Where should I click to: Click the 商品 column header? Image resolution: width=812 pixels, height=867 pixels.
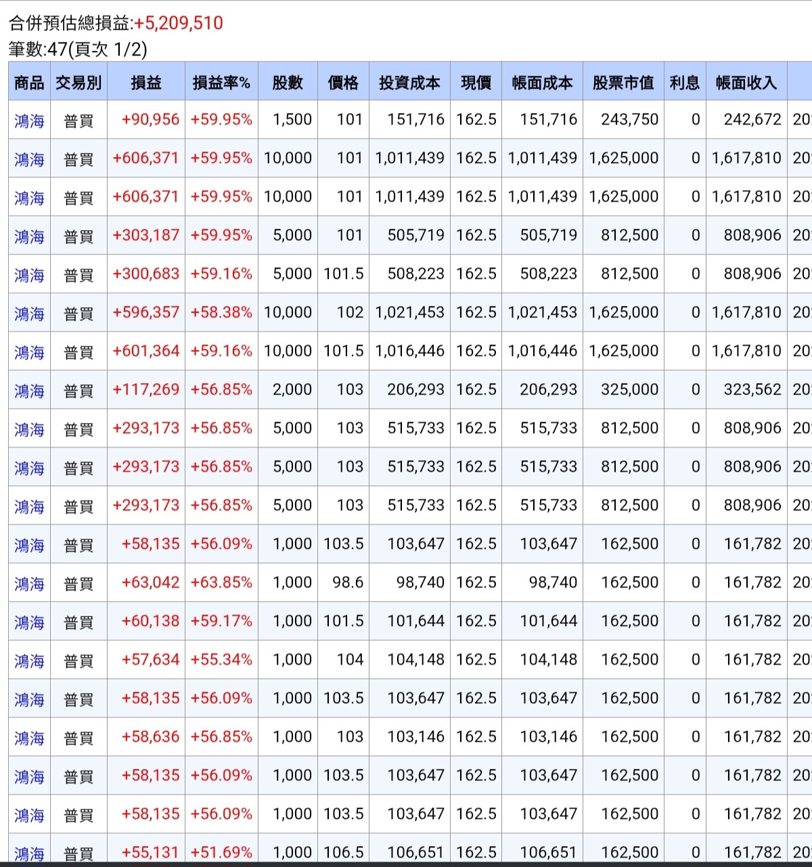pyautogui.click(x=29, y=83)
